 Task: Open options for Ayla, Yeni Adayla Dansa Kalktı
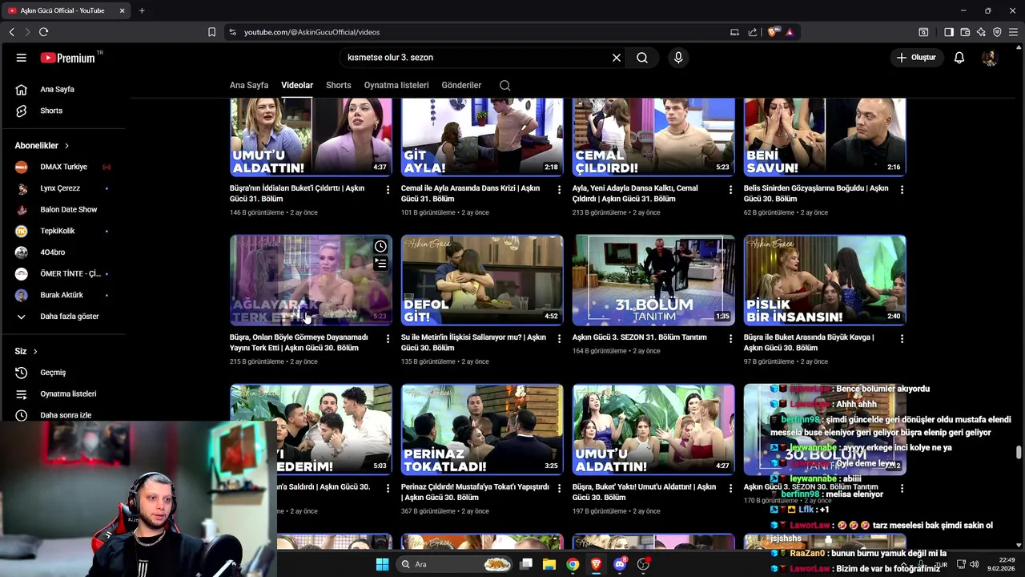730,190
